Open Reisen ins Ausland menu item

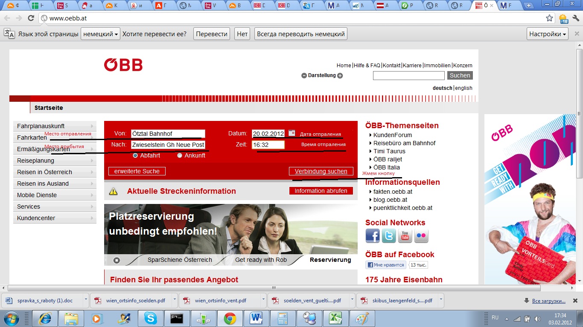tap(55, 184)
